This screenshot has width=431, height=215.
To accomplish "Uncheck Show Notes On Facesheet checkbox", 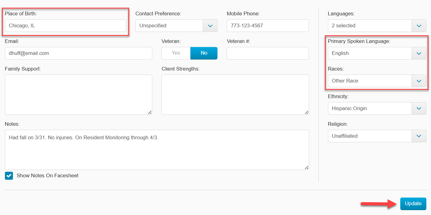I will pyautogui.click(x=9, y=176).
